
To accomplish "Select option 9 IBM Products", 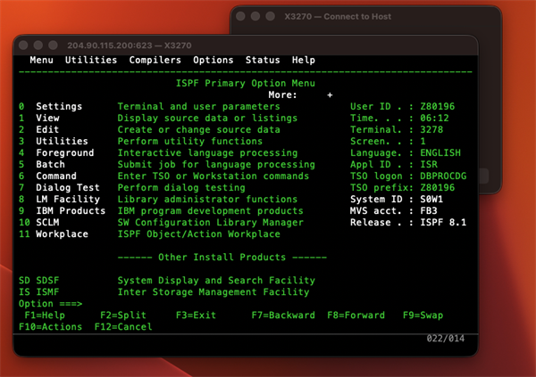I will 62,211.
